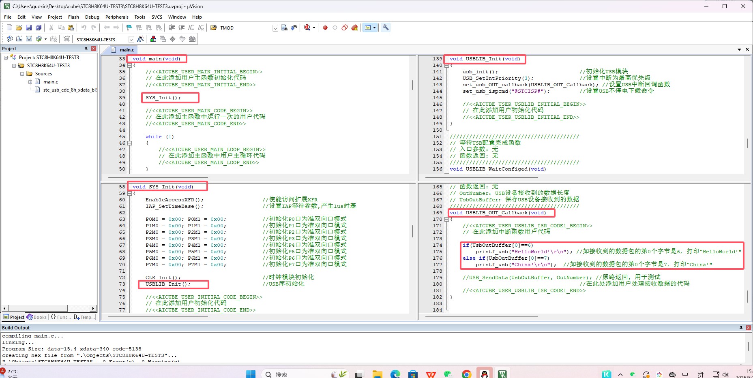This screenshot has height=378, width=753.
Task: Select stc_usb_cdc_8h_xdata library file
Action: coord(70,90)
